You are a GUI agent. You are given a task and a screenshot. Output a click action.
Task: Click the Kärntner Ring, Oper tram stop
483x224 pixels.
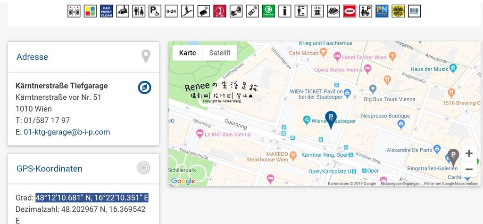tap(327, 155)
